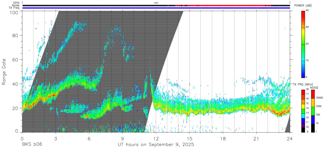The image size is (326, 150).
Task: Select the x-axis title 'UT hours on September 9, 2025'
Action: coord(156,145)
